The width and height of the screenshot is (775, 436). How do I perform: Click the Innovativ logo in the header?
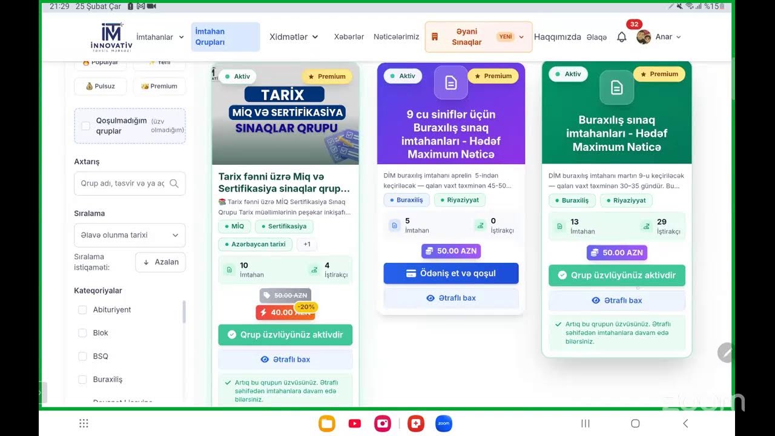click(111, 37)
